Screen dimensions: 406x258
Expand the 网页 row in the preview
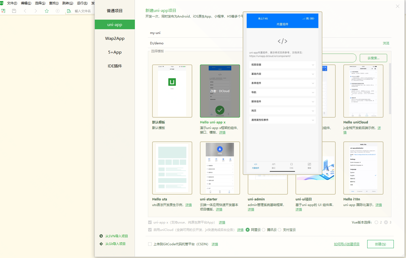click(x=283, y=111)
